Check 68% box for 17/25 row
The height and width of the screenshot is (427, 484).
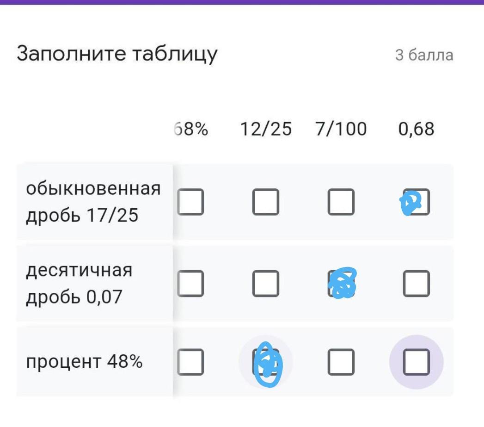(x=190, y=202)
